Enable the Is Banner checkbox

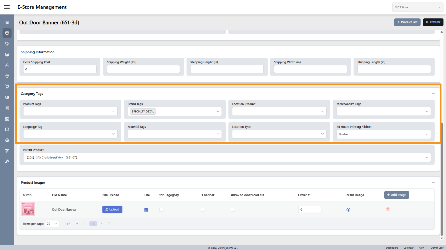[203, 210]
